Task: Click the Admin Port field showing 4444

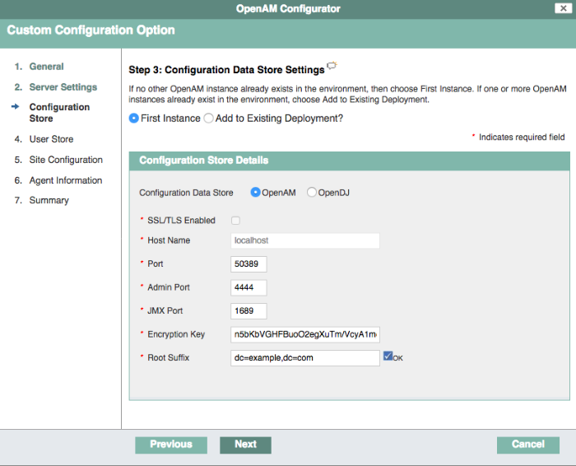Action: [x=249, y=288]
